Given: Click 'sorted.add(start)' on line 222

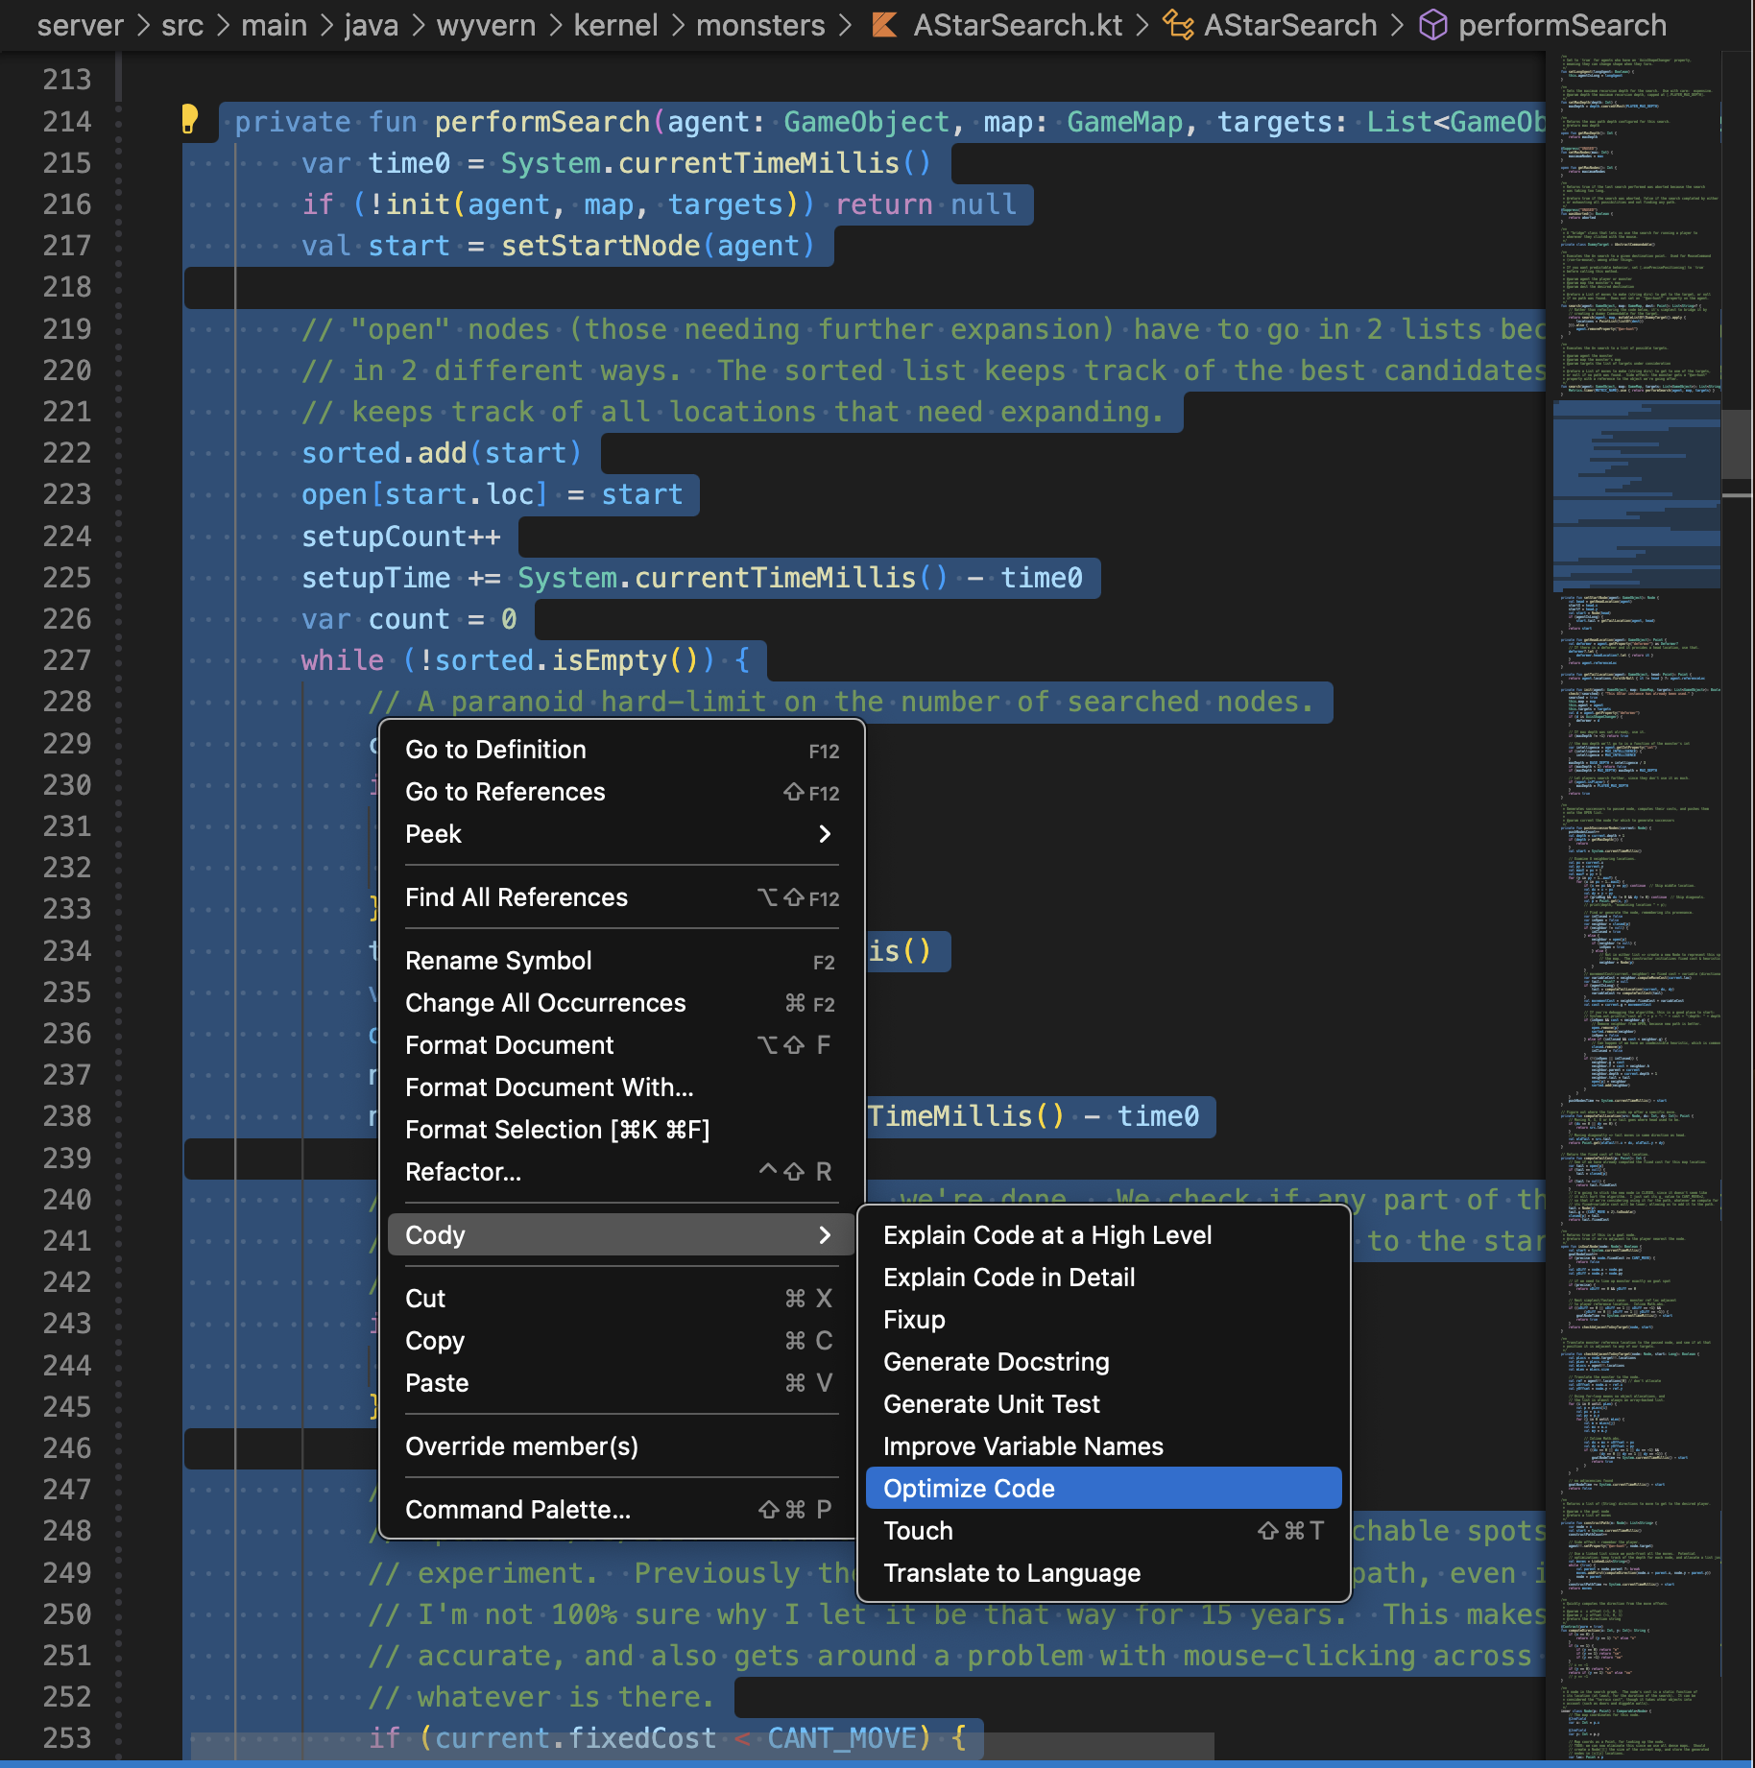Looking at the screenshot, I should (x=442, y=453).
